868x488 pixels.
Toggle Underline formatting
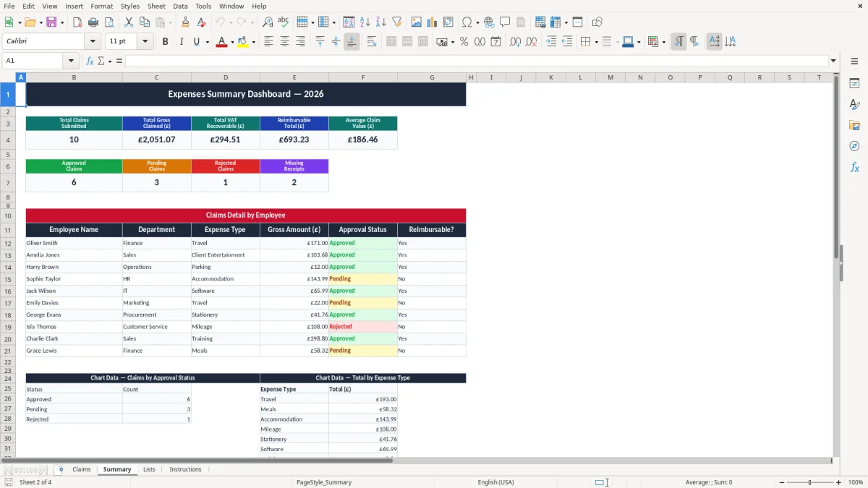196,42
